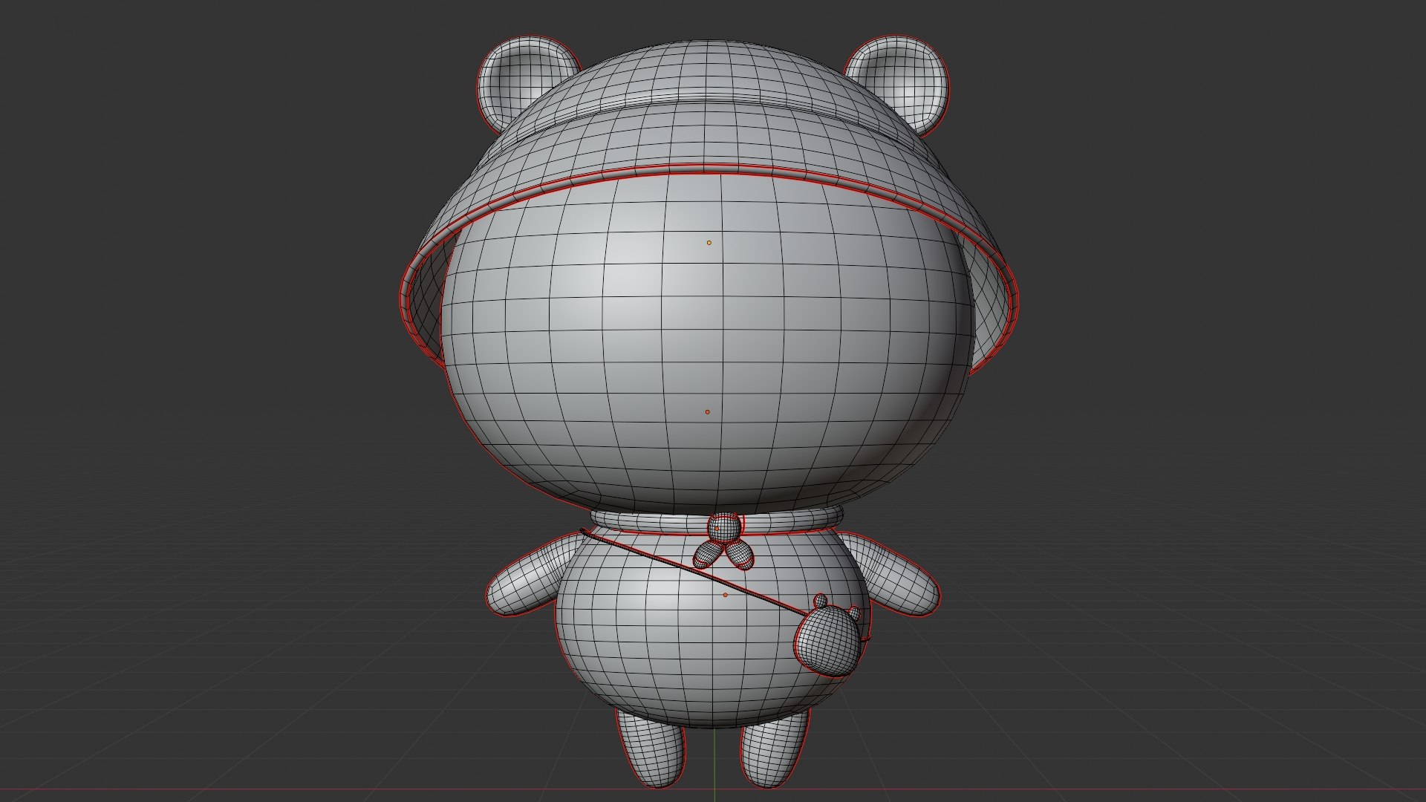Select the leg on the right side
Viewport: 1426px width, 802px height.
pos(775,750)
